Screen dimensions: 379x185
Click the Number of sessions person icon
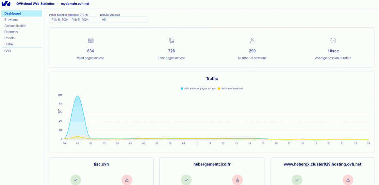tap(252, 40)
